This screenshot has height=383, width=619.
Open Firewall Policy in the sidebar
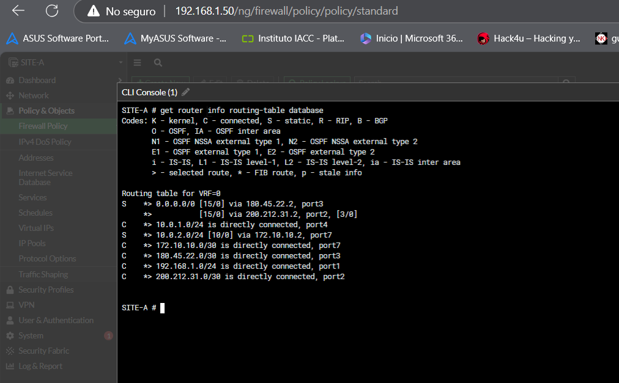point(43,126)
